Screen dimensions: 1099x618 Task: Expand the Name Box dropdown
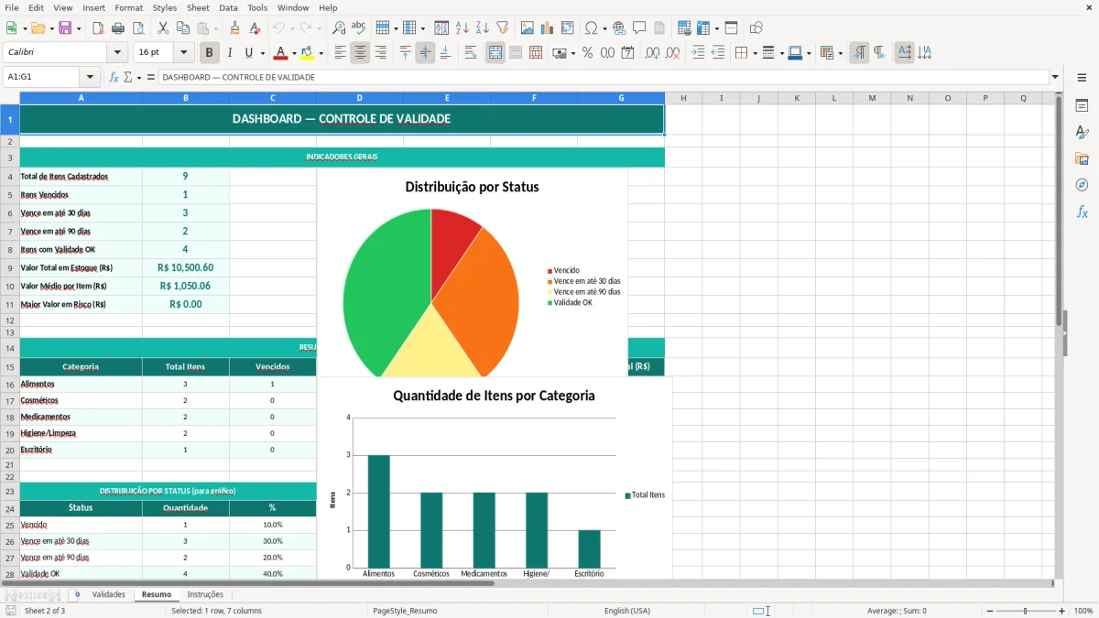click(x=90, y=78)
